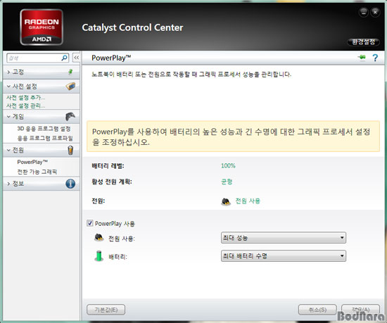
Task: Click the green 전원 사용 status text
Action: coord(248,201)
